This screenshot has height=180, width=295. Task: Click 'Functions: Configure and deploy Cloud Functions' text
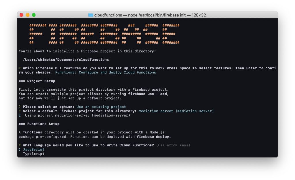pos(105,73)
